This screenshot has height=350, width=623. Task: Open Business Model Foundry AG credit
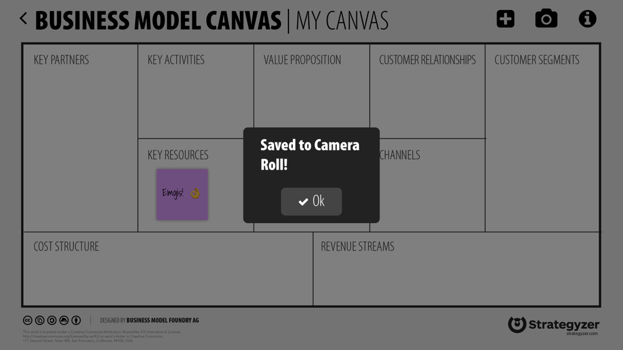[x=163, y=320]
